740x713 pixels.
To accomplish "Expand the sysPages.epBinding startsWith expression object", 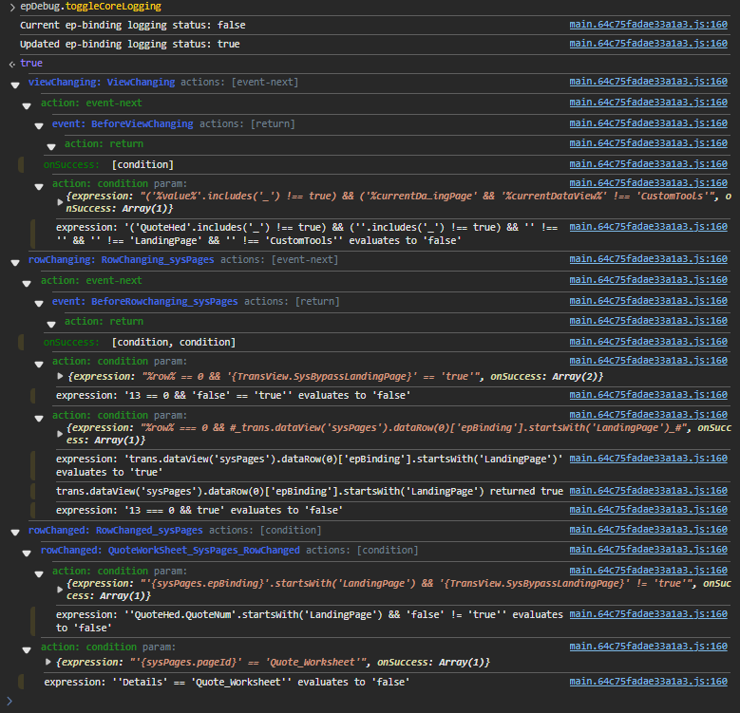I will tap(60, 589).
